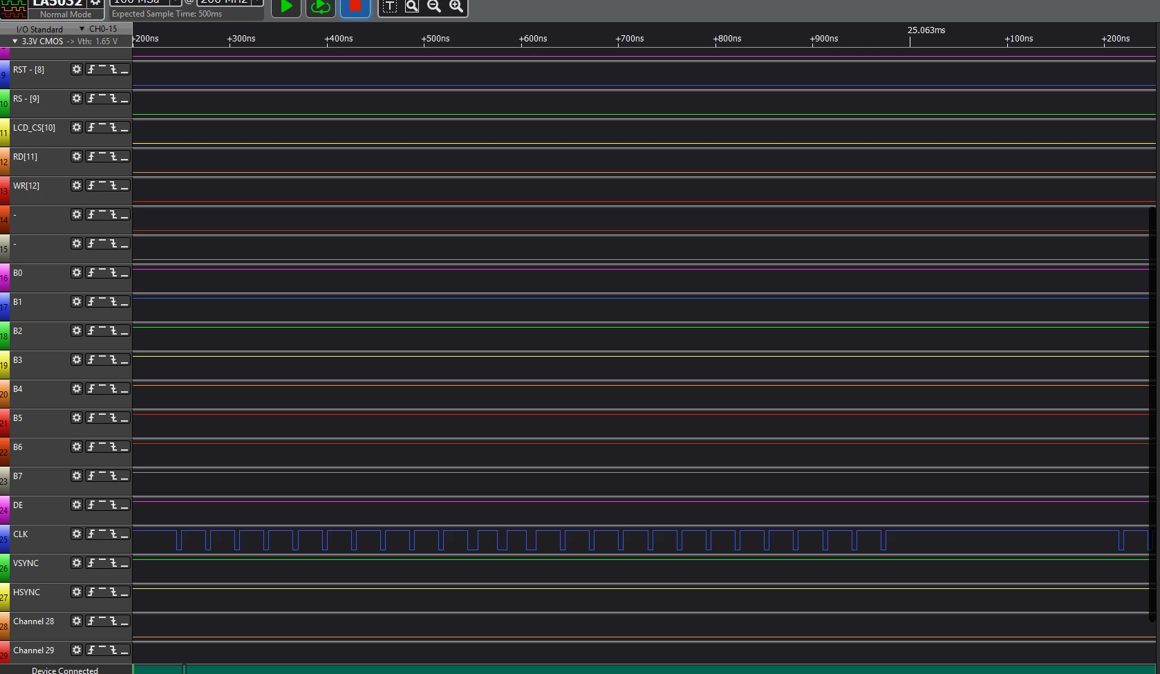Click the zoom-to-fit magnifier icon
1160x674 pixels.
(x=412, y=6)
